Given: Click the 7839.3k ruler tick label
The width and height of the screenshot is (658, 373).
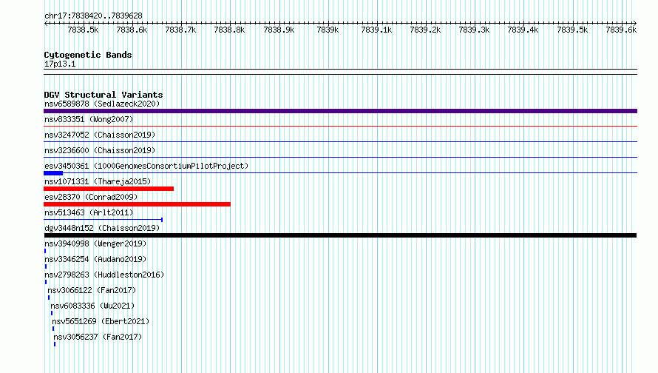Looking at the screenshot, I should pyautogui.click(x=474, y=30).
